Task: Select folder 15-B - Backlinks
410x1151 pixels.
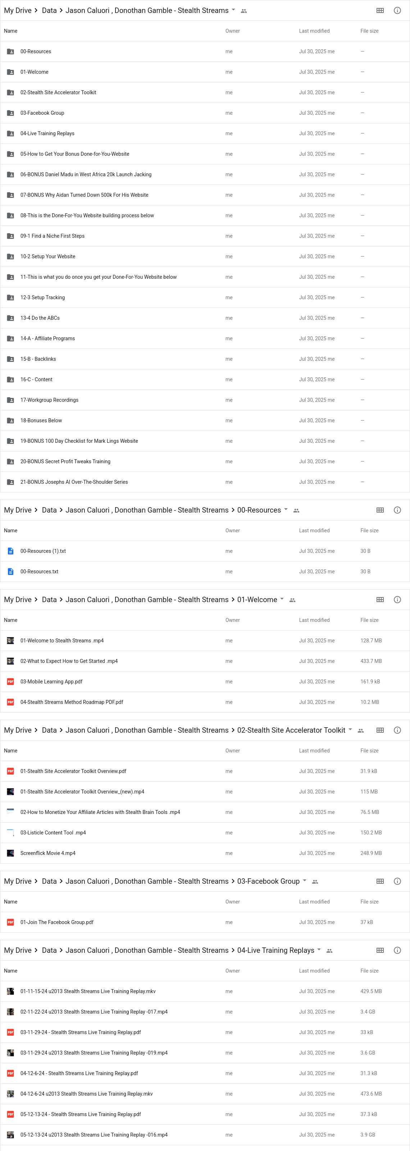Action: coord(205,359)
